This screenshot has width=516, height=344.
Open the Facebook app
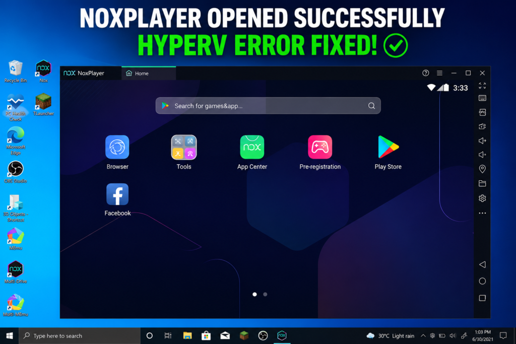coord(117,194)
